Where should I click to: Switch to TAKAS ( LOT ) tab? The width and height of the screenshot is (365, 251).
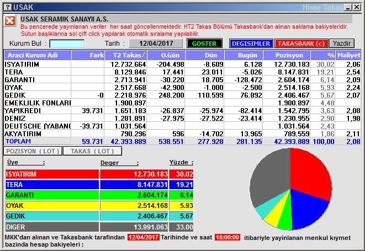point(92,151)
